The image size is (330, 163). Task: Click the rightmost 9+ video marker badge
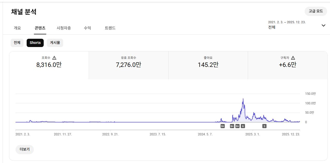pyautogui.click(x=237, y=126)
